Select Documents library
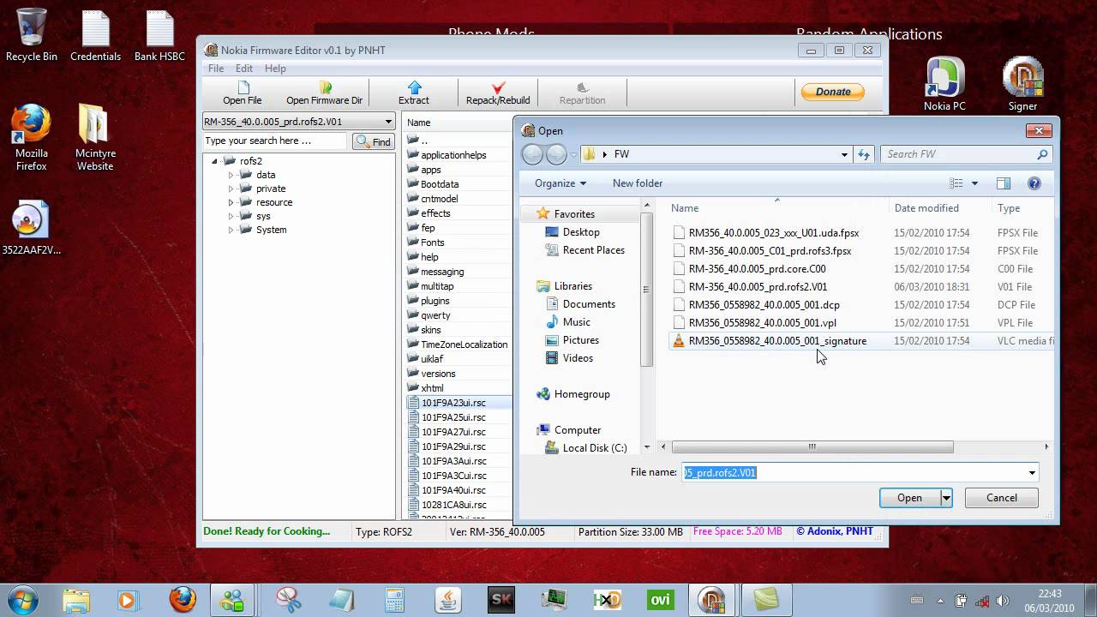 click(x=580, y=304)
